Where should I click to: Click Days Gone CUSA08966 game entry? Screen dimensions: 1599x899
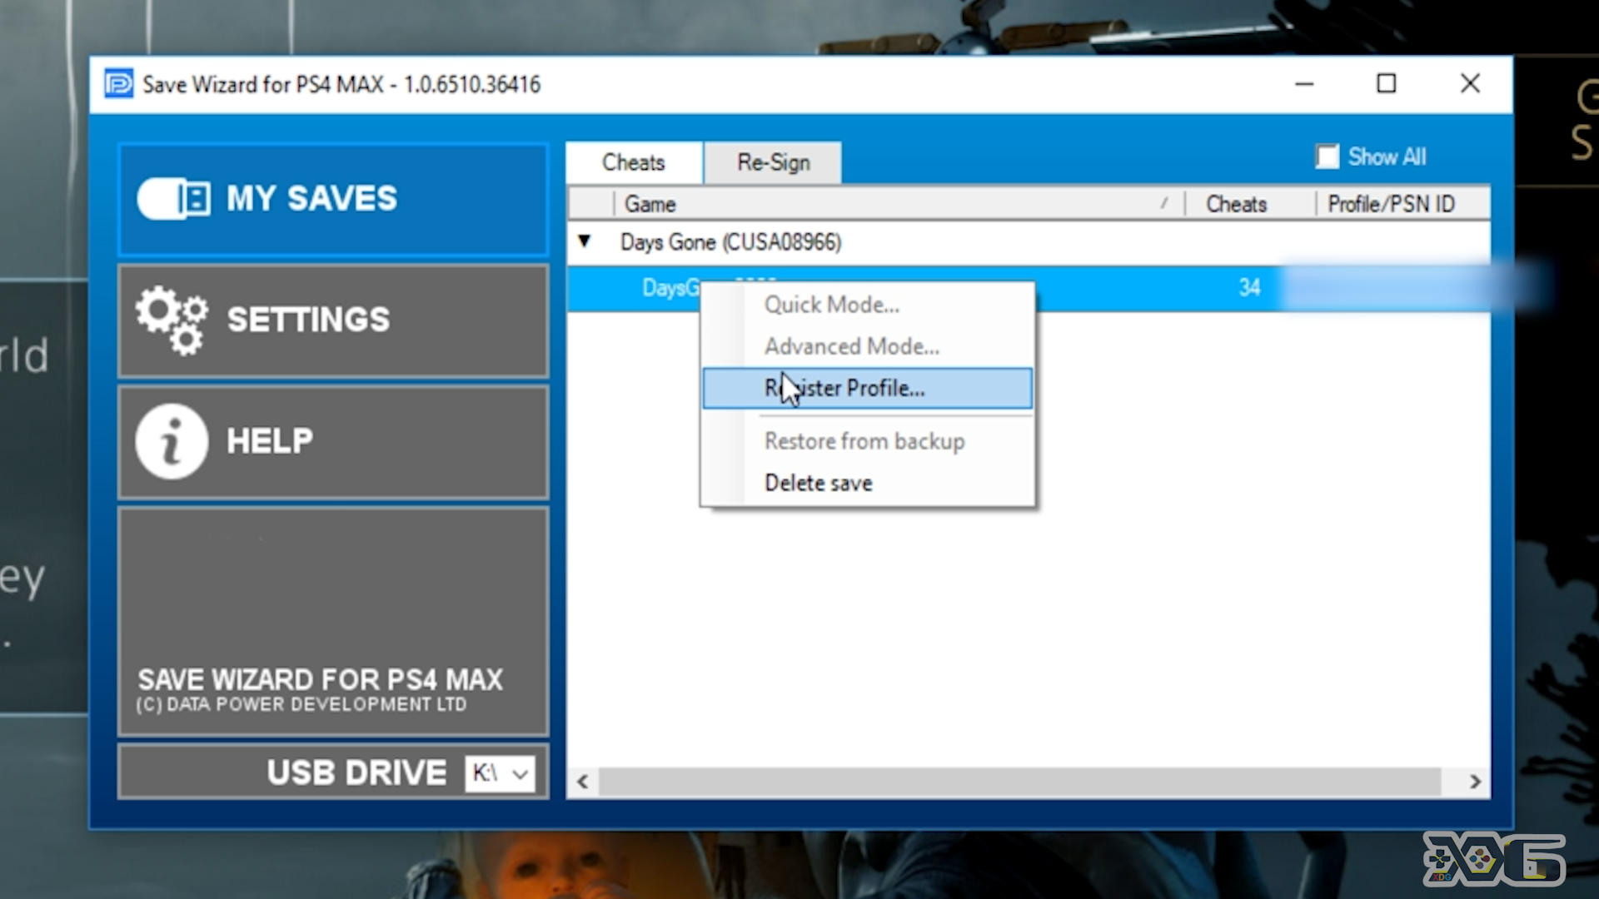coord(727,241)
